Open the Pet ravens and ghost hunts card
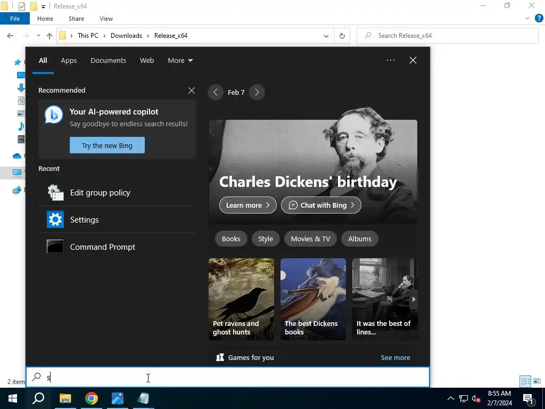 click(x=241, y=299)
